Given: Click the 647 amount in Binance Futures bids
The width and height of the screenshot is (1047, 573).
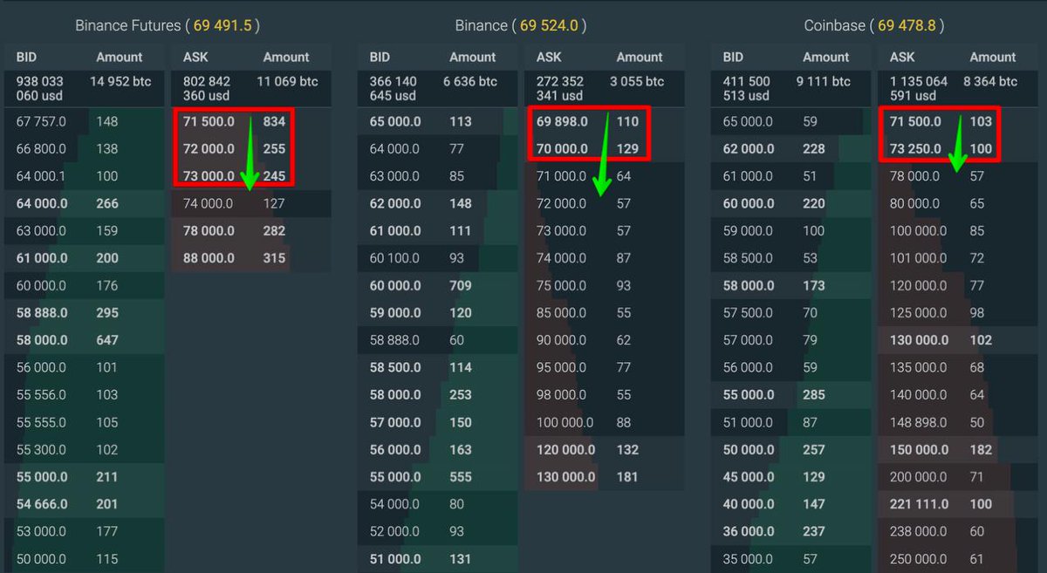Looking at the screenshot, I should [107, 340].
